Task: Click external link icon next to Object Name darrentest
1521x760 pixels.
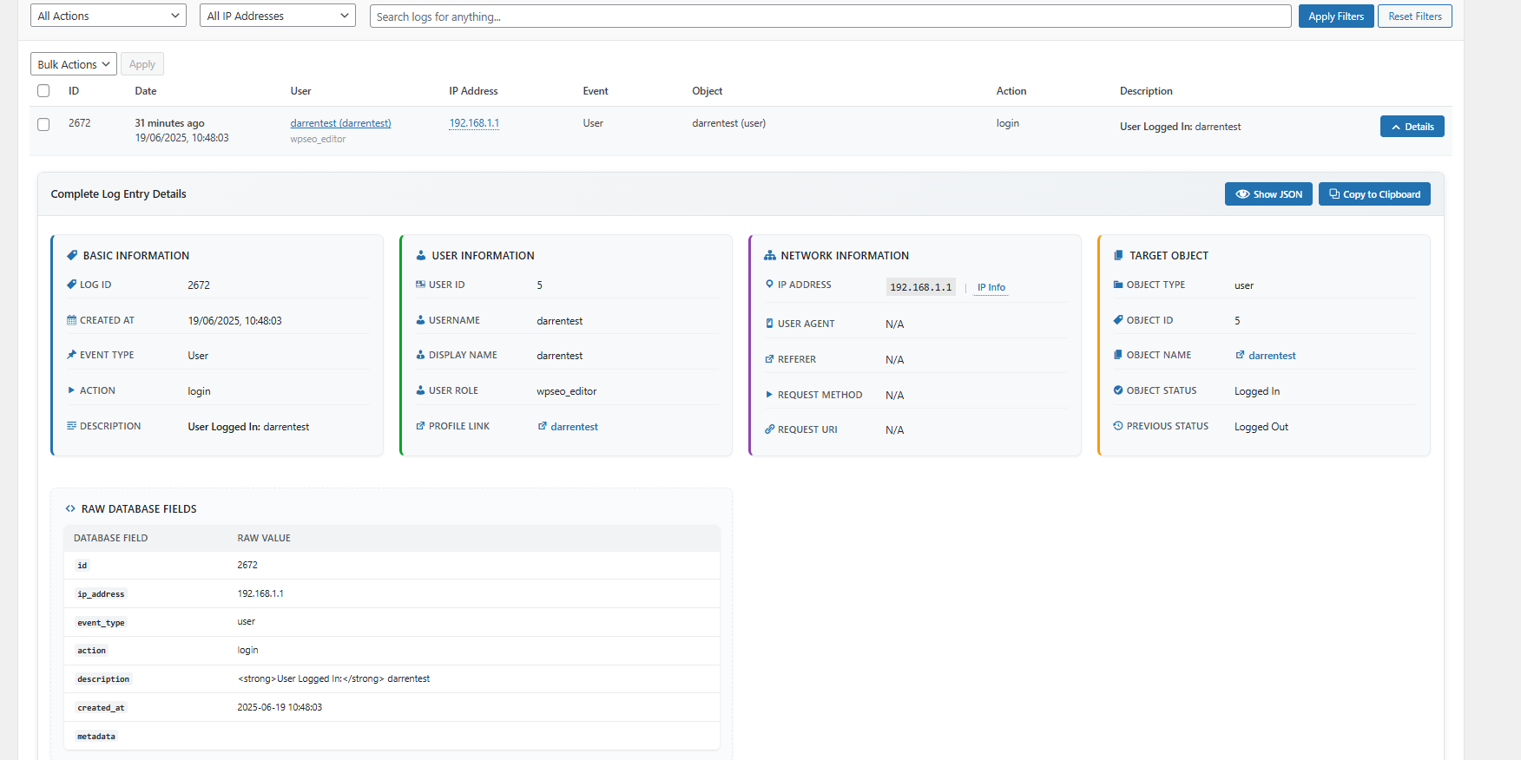Action: point(1240,355)
